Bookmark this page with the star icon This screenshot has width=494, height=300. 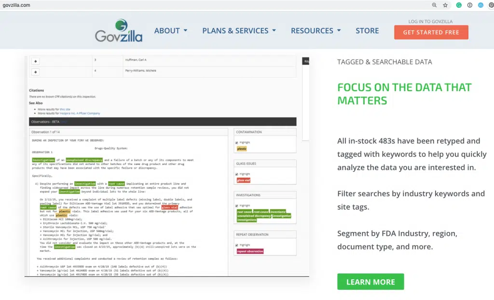[445, 5]
